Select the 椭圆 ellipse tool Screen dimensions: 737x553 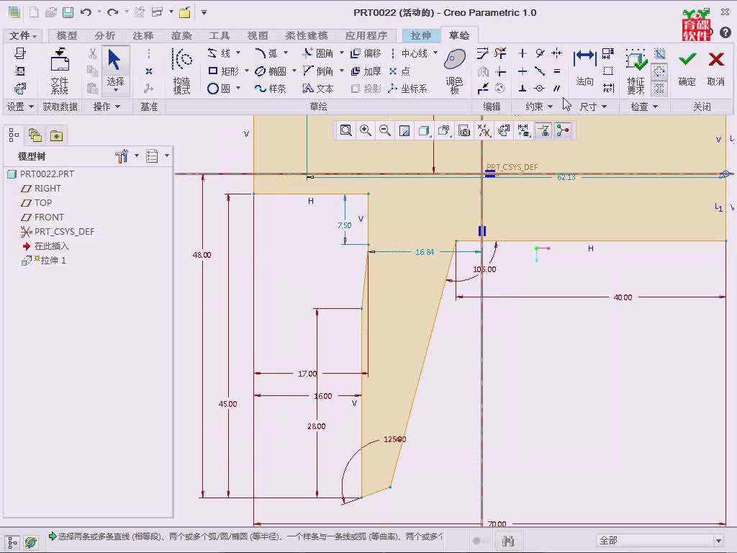[x=271, y=71]
